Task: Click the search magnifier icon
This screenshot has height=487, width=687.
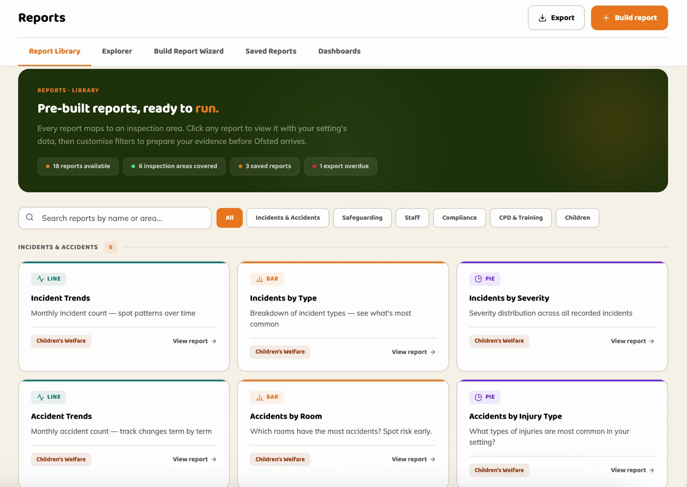Action: (29, 218)
